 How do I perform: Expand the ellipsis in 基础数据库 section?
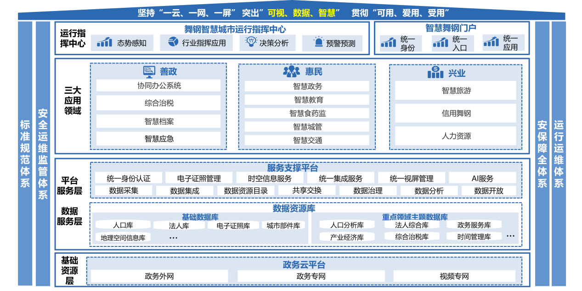tap(173, 238)
